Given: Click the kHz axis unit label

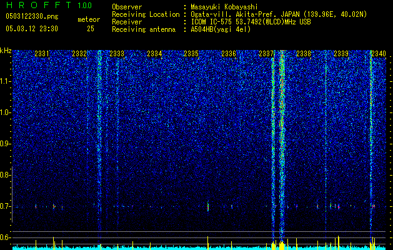Looking at the screenshot, I should click(x=6, y=51).
